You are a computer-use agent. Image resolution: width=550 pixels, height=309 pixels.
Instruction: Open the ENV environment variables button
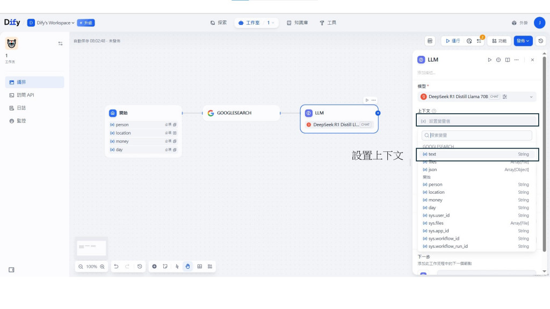tap(430, 41)
